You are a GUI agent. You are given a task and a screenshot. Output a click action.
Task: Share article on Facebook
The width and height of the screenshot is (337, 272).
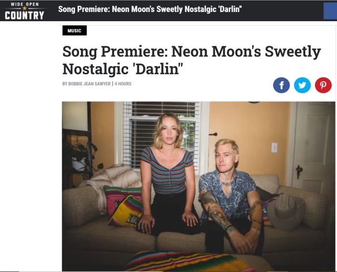(x=281, y=85)
